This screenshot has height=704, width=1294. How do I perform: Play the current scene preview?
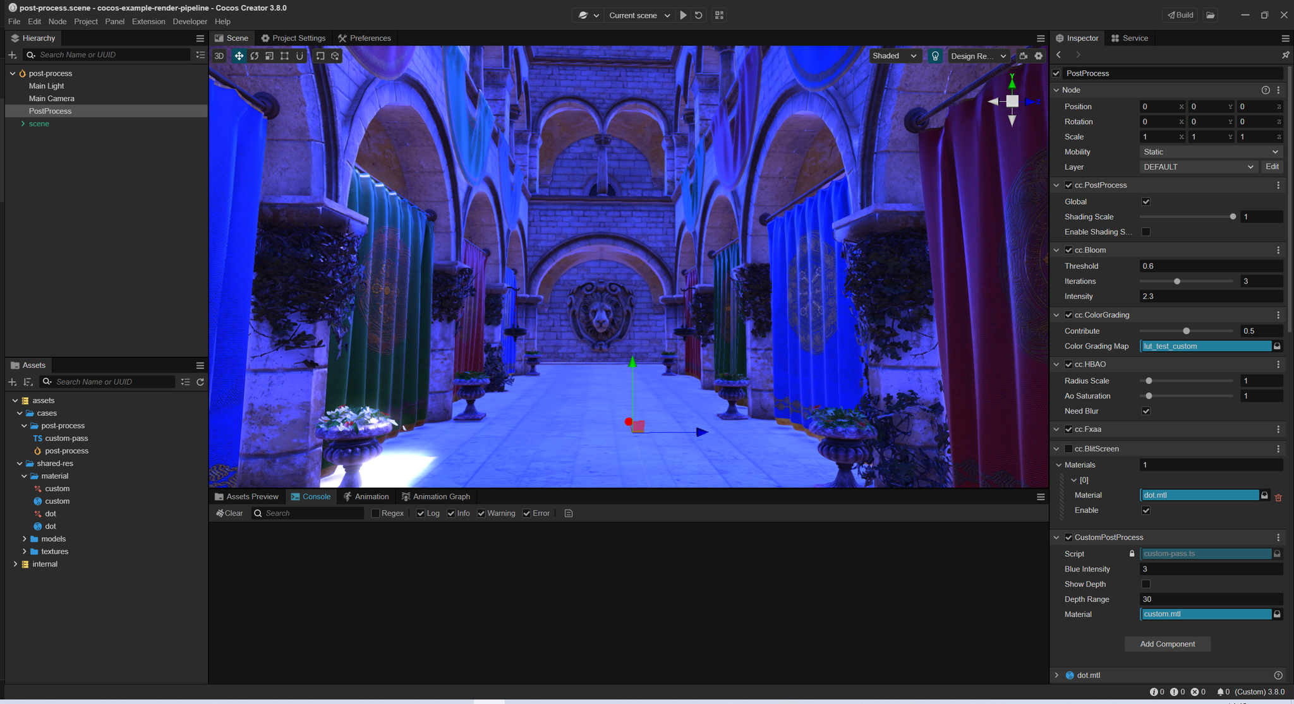(683, 15)
